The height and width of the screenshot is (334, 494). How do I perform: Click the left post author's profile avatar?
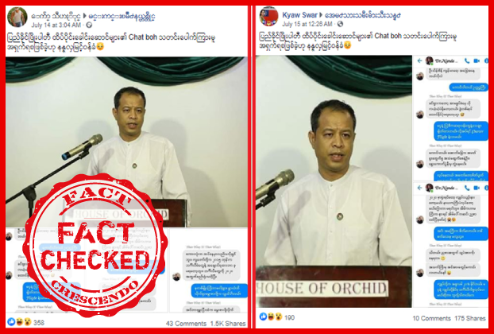point(17,17)
